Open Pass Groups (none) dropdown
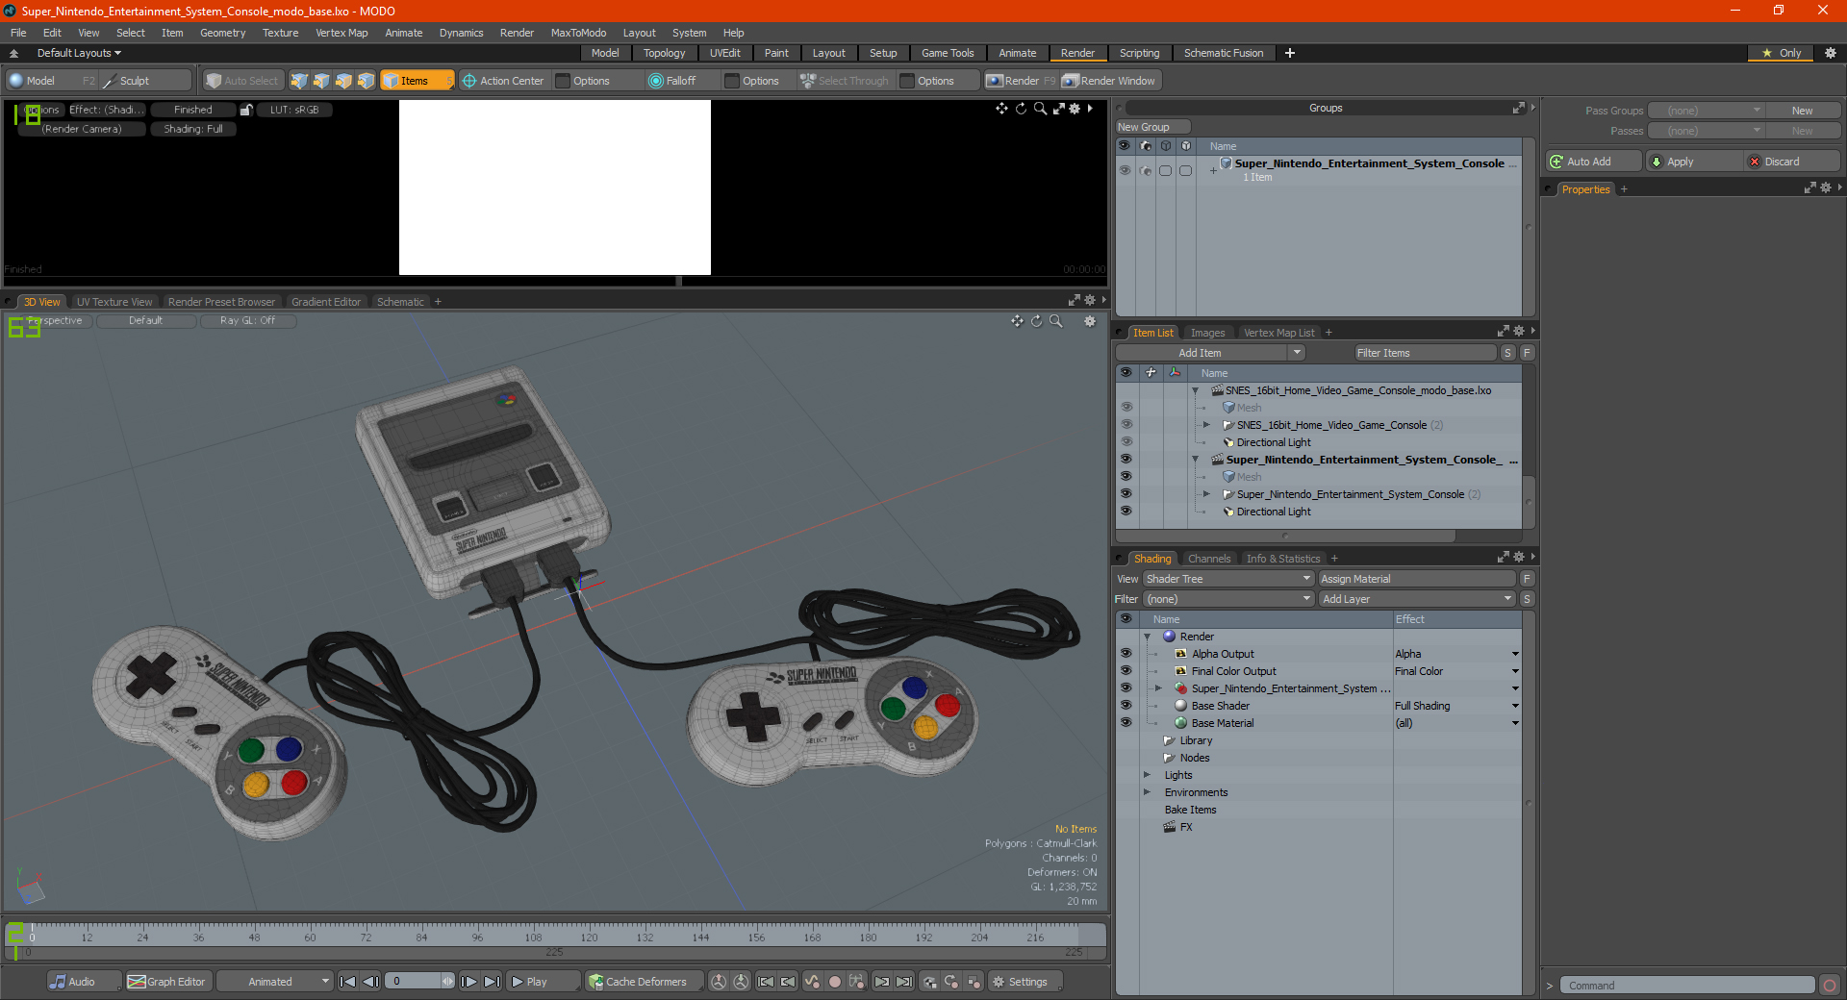 point(1707,111)
